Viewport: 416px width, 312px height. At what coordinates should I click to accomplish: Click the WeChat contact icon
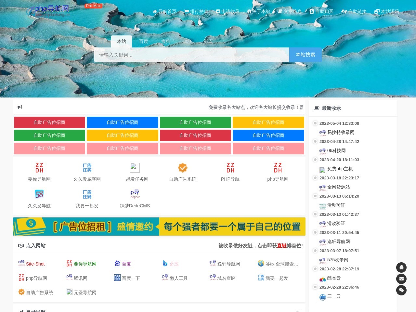[x=401, y=290]
